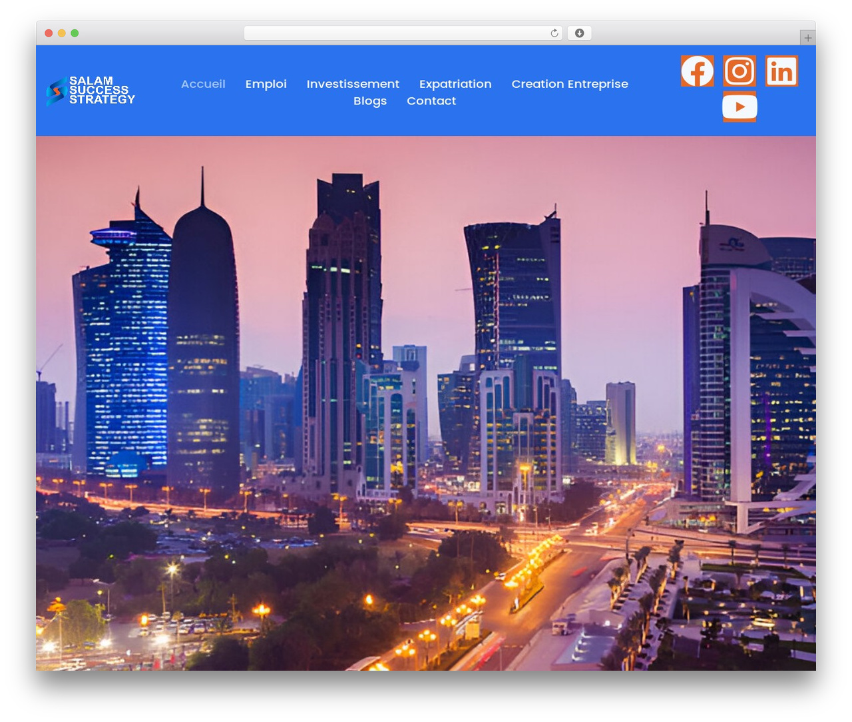Open the Facebook social icon
Image resolution: width=852 pixels, height=722 pixels.
697,71
